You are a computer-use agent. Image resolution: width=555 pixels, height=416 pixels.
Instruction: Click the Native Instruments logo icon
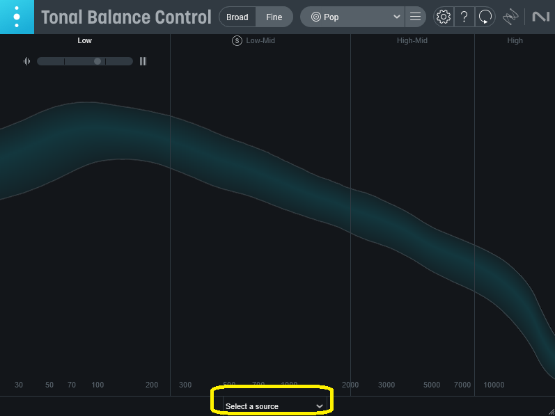coord(541,17)
